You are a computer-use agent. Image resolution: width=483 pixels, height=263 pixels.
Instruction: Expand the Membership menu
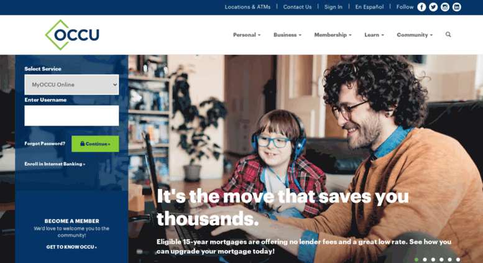point(333,35)
